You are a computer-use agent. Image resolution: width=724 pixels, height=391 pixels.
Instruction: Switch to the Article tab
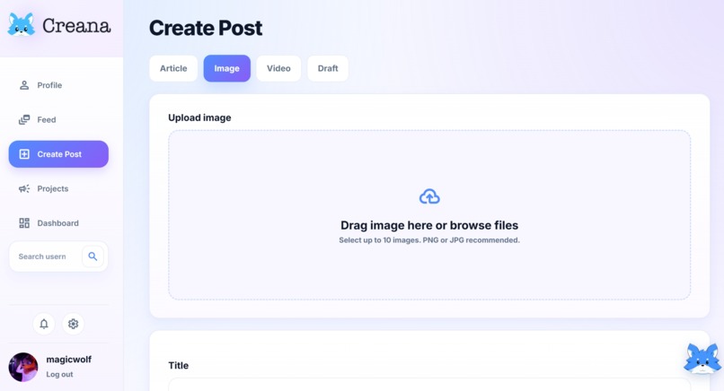tap(173, 68)
